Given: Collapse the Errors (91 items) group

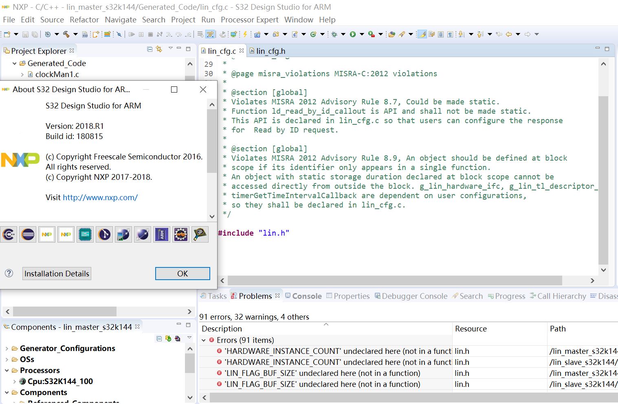Looking at the screenshot, I should (204, 340).
